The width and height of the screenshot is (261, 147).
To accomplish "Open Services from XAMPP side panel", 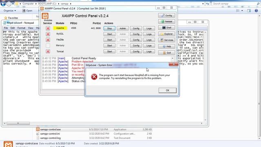I will 167,40.
